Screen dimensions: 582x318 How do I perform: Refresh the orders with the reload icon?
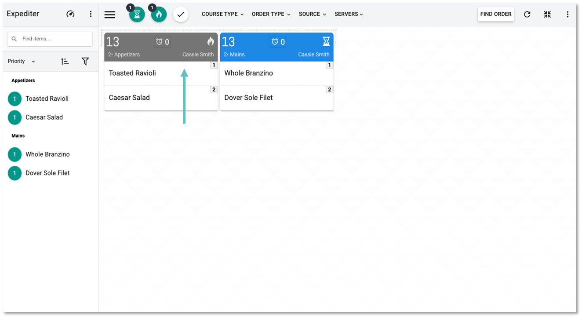point(527,15)
